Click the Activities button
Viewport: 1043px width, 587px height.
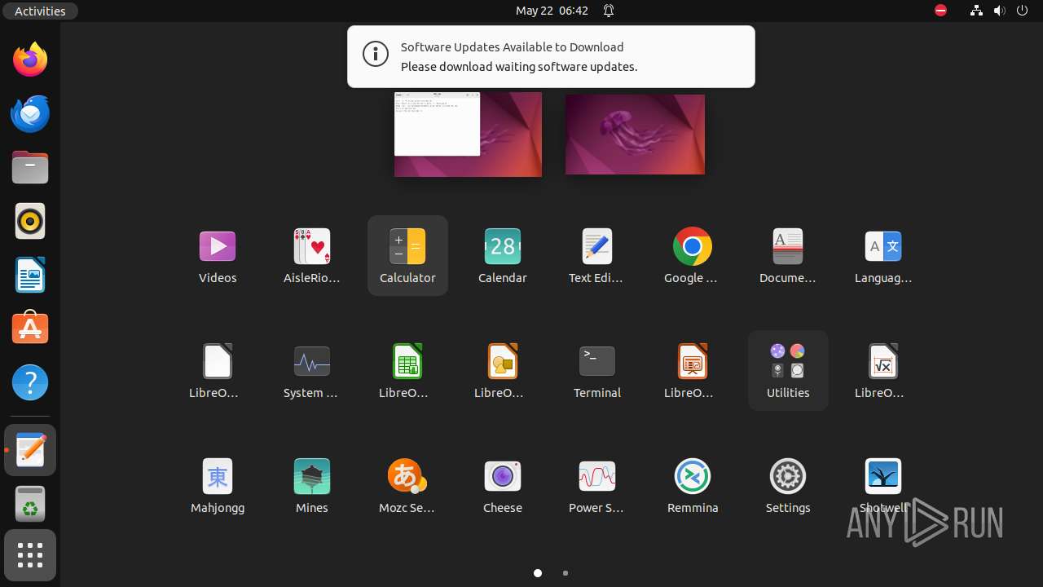pos(40,11)
